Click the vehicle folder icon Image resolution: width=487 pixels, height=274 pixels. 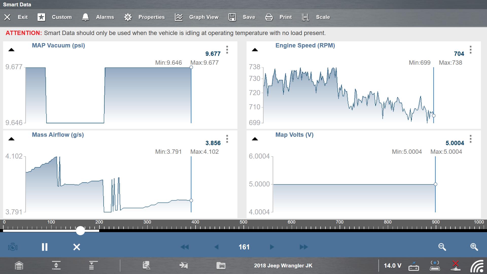pos(221,266)
